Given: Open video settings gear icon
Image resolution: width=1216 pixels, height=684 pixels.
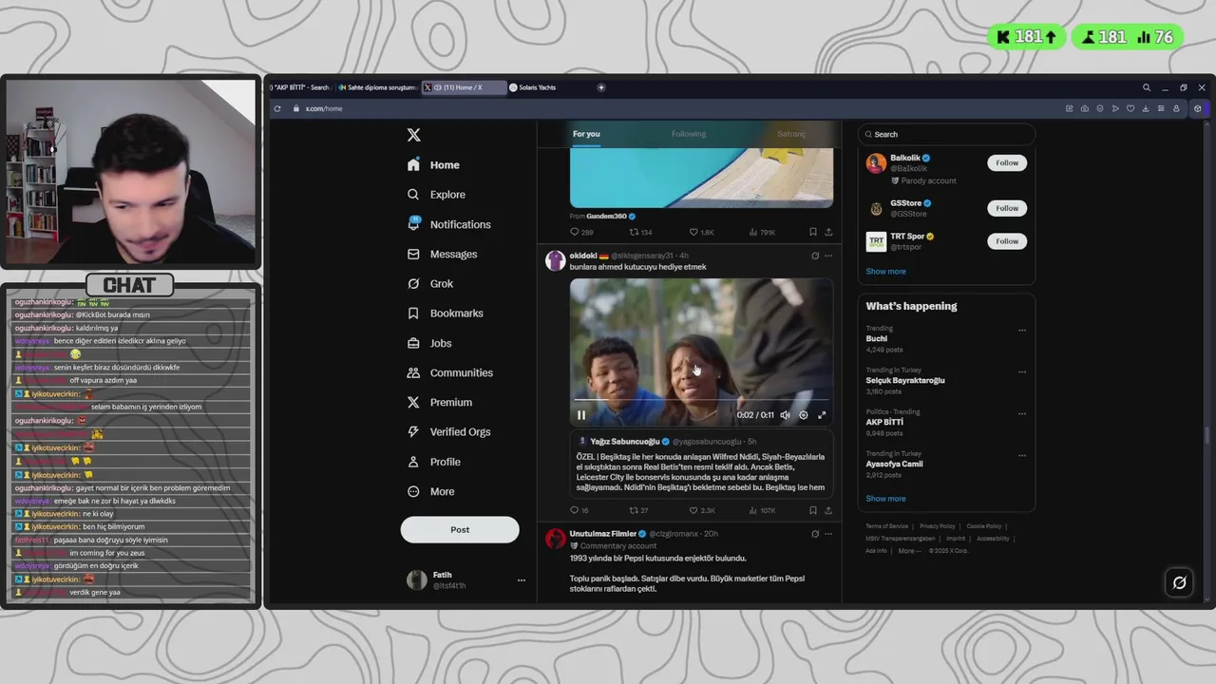Looking at the screenshot, I should click(804, 415).
